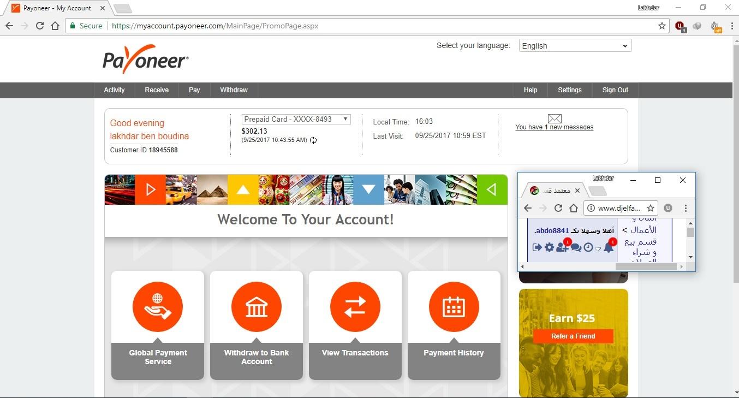Click the Payment History calendar icon
739x398 pixels.
(454, 307)
